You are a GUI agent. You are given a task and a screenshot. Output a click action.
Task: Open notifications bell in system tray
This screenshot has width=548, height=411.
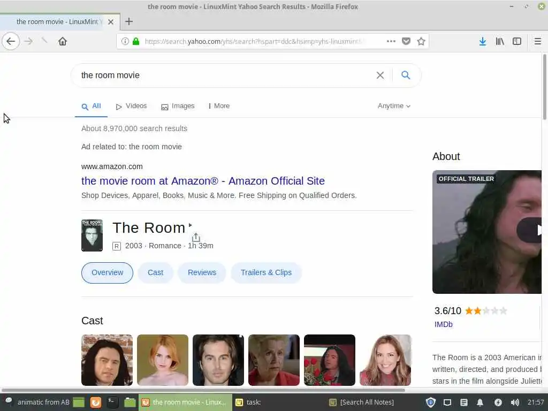click(x=480, y=402)
